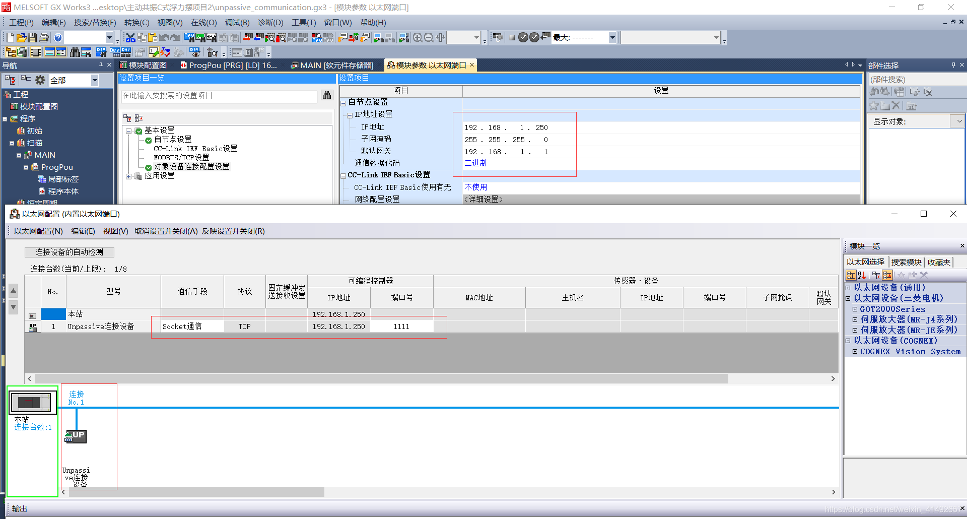Cut selection with the scissors icon
967x519 pixels.
(130, 38)
